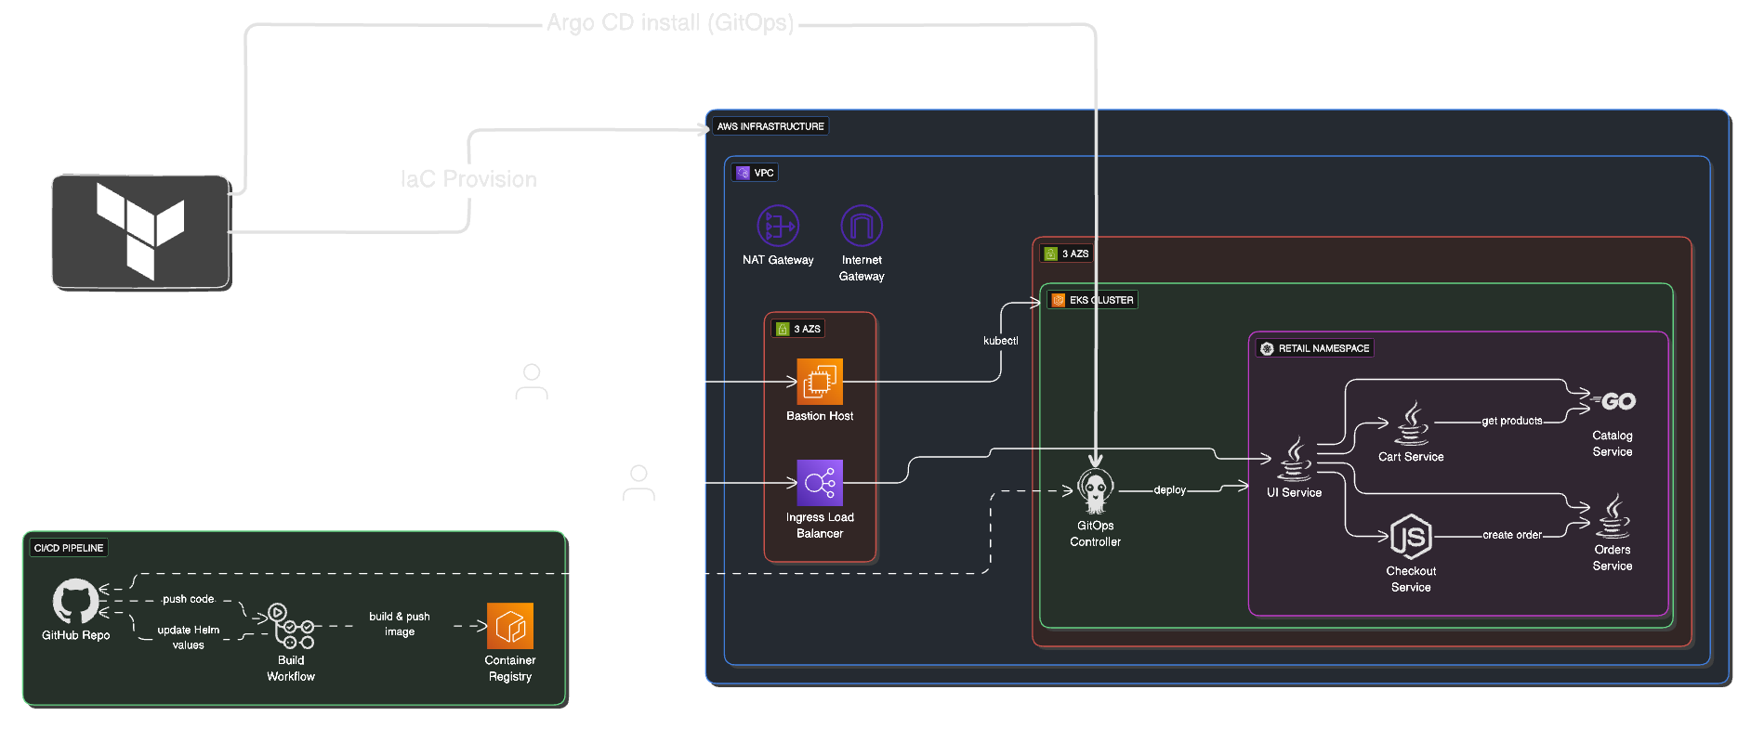1751x742 pixels.
Task: Click the UI Service Java icon
Action: [x=1295, y=459]
